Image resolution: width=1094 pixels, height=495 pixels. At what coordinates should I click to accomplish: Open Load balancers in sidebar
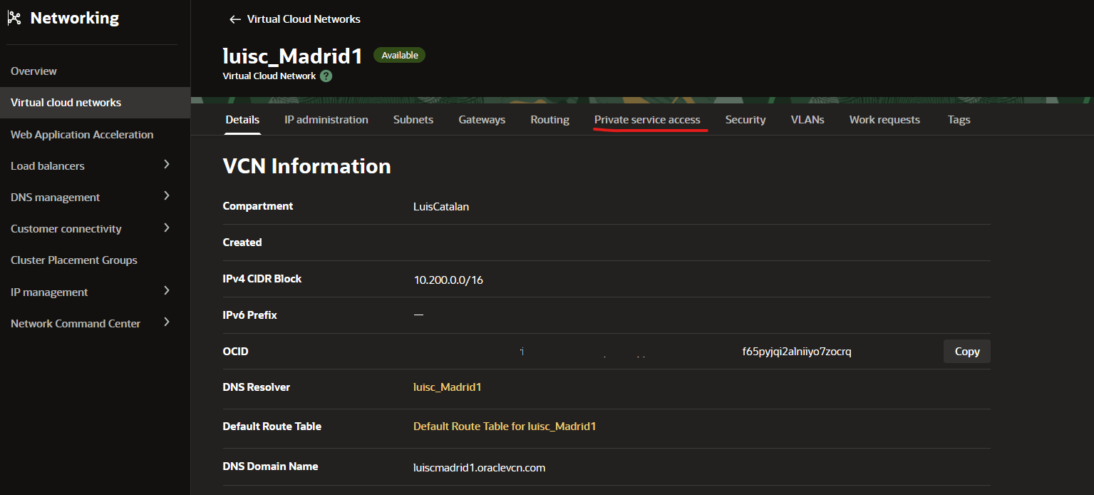click(48, 165)
